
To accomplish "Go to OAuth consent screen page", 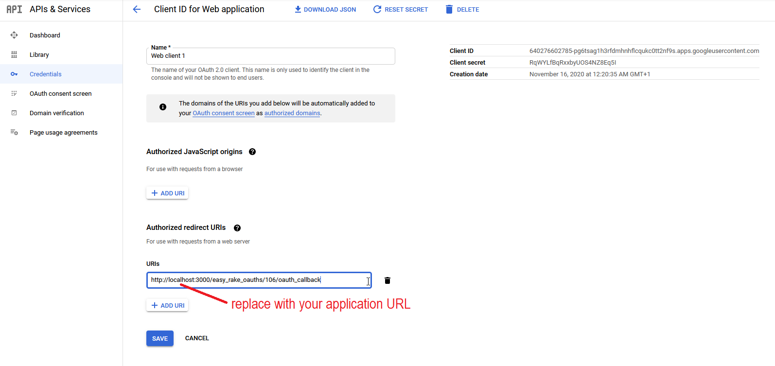I will (x=60, y=93).
